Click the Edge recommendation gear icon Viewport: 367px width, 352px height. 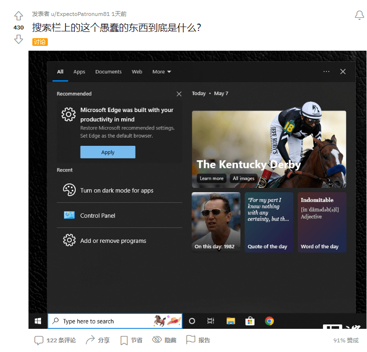(69, 114)
